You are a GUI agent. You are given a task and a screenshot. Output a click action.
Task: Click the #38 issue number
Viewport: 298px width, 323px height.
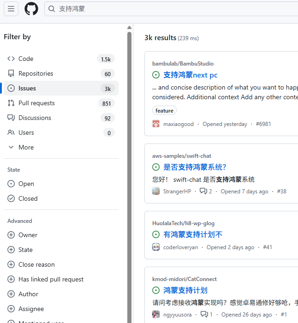[x=281, y=191]
